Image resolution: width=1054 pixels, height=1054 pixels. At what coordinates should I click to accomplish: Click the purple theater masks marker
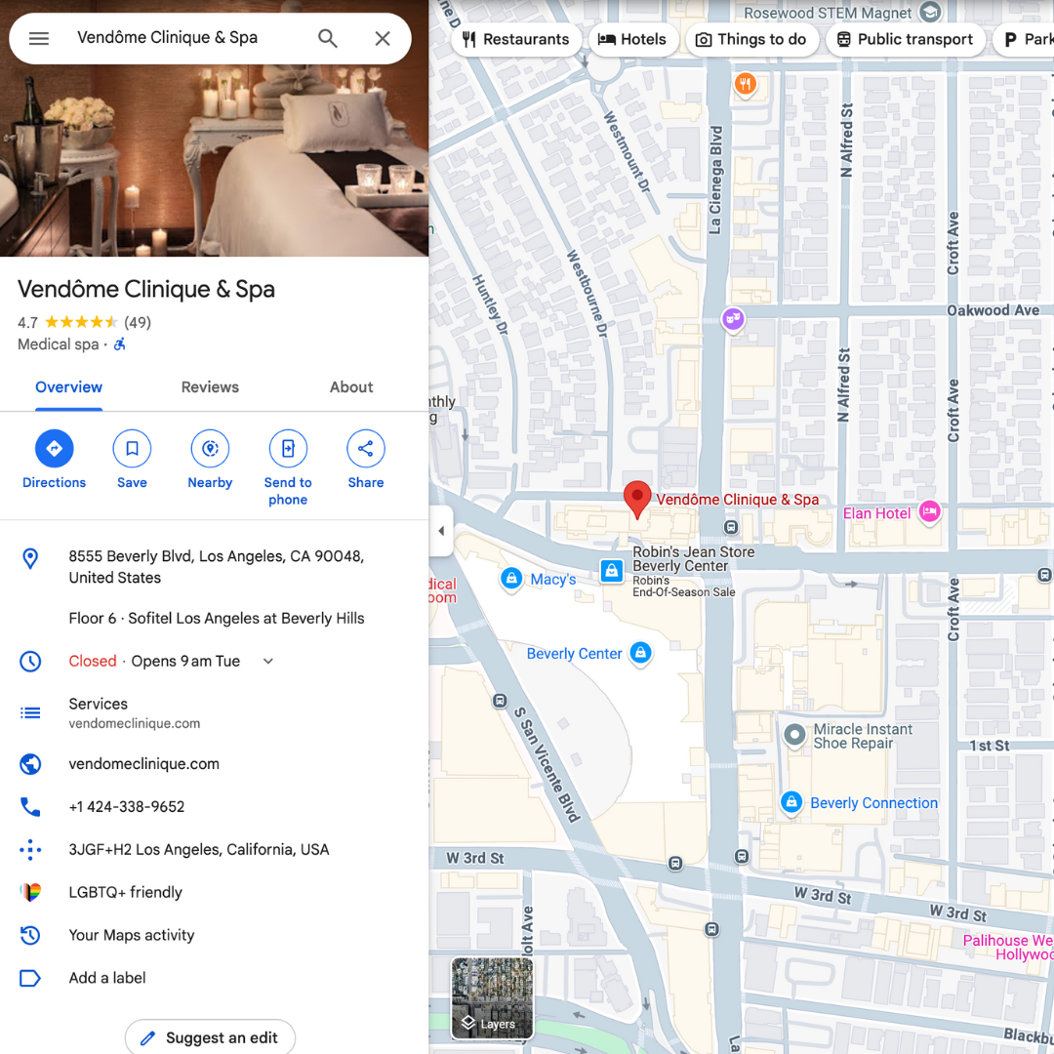(x=733, y=318)
